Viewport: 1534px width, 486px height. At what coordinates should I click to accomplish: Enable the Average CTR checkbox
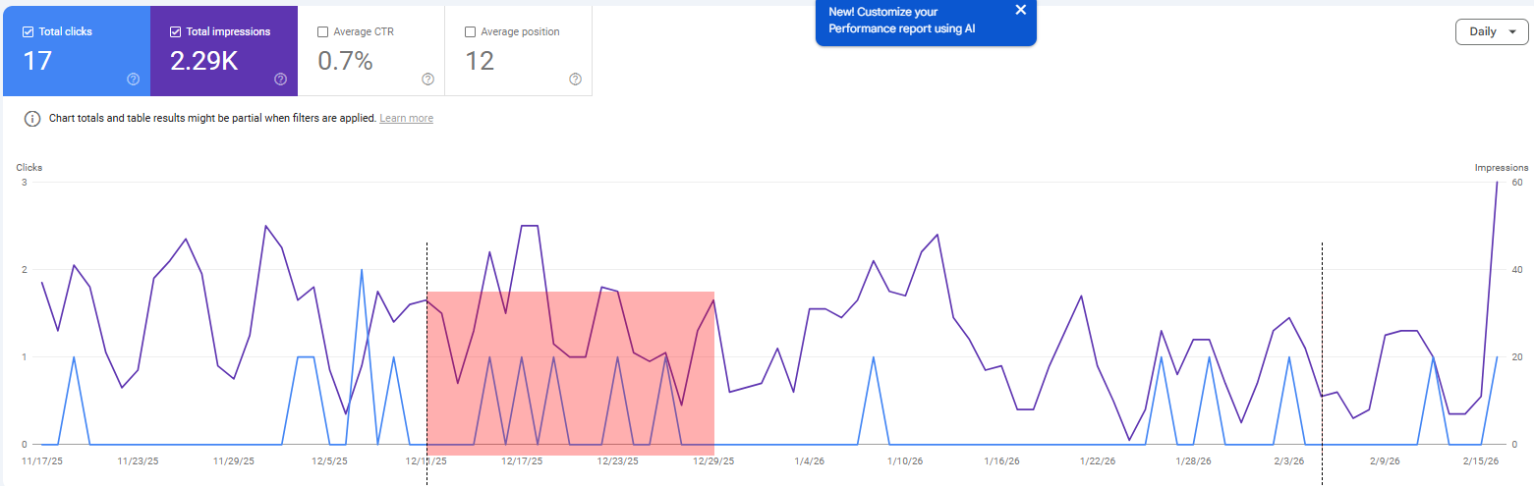click(x=323, y=32)
